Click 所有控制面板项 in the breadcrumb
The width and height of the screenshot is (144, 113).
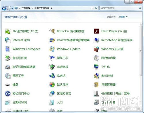(42, 8)
